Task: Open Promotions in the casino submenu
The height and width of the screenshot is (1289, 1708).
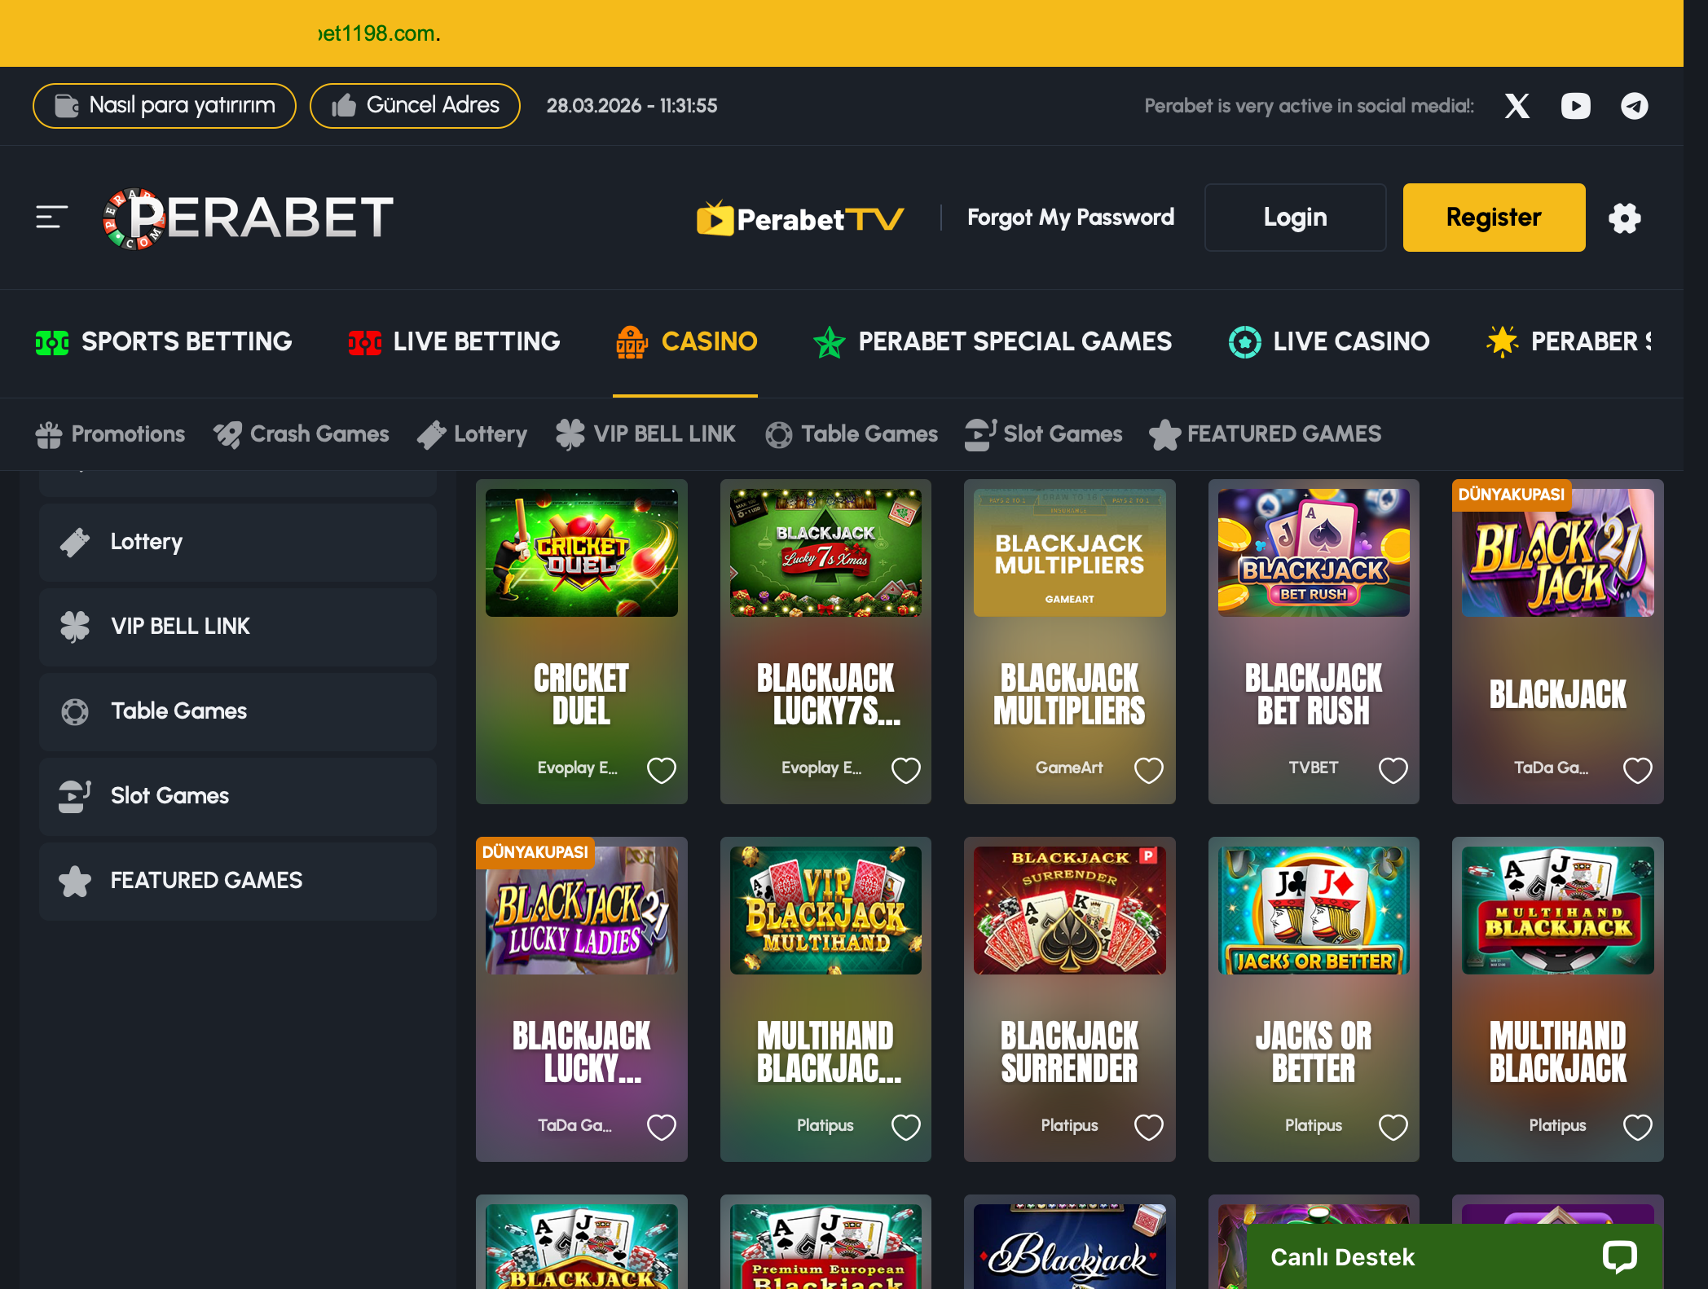Action: 111,434
